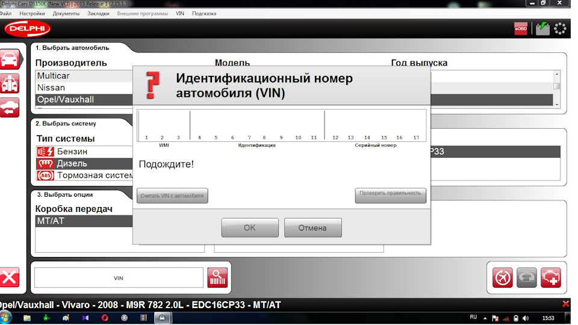Open the Внешние программы menu
Image resolution: width=578 pixels, height=325 pixels.
(x=142, y=13)
